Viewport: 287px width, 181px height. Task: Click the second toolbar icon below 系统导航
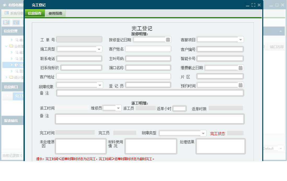pos(16,22)
